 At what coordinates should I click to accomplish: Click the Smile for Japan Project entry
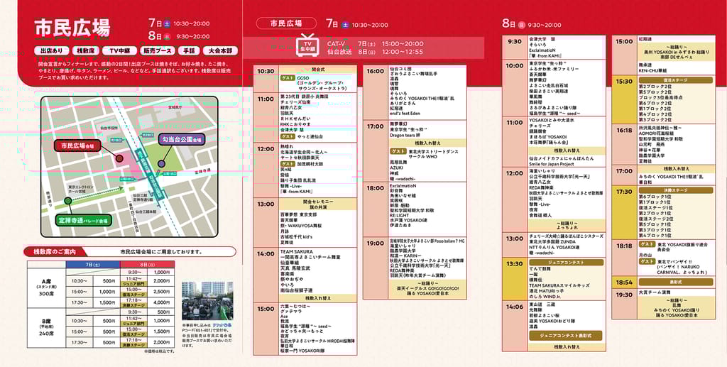click(x=552, y=164)
